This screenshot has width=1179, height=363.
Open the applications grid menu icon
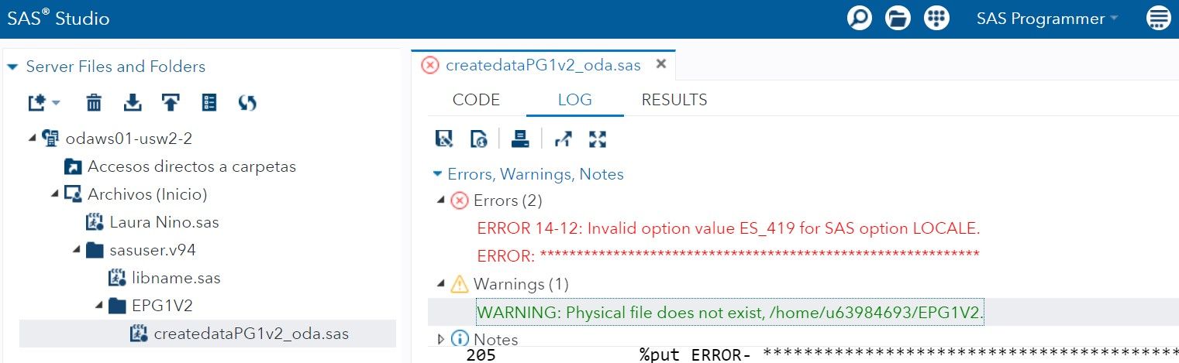pos(936,19)
